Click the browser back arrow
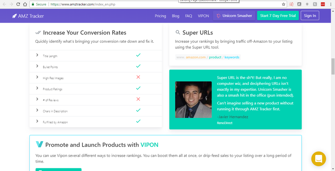Viewport: 335px width, 171px height. [4, 4]
